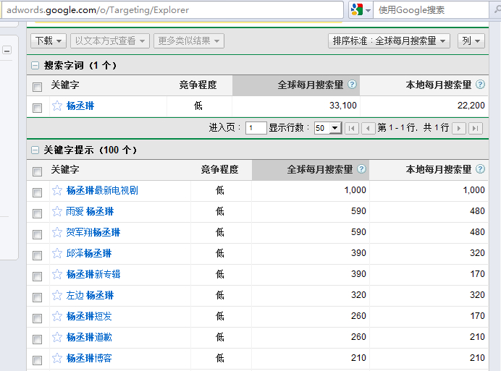501x371 pixels.
Task: Collapse the 关键字提示 section
Action: click(x=35, y=150)
